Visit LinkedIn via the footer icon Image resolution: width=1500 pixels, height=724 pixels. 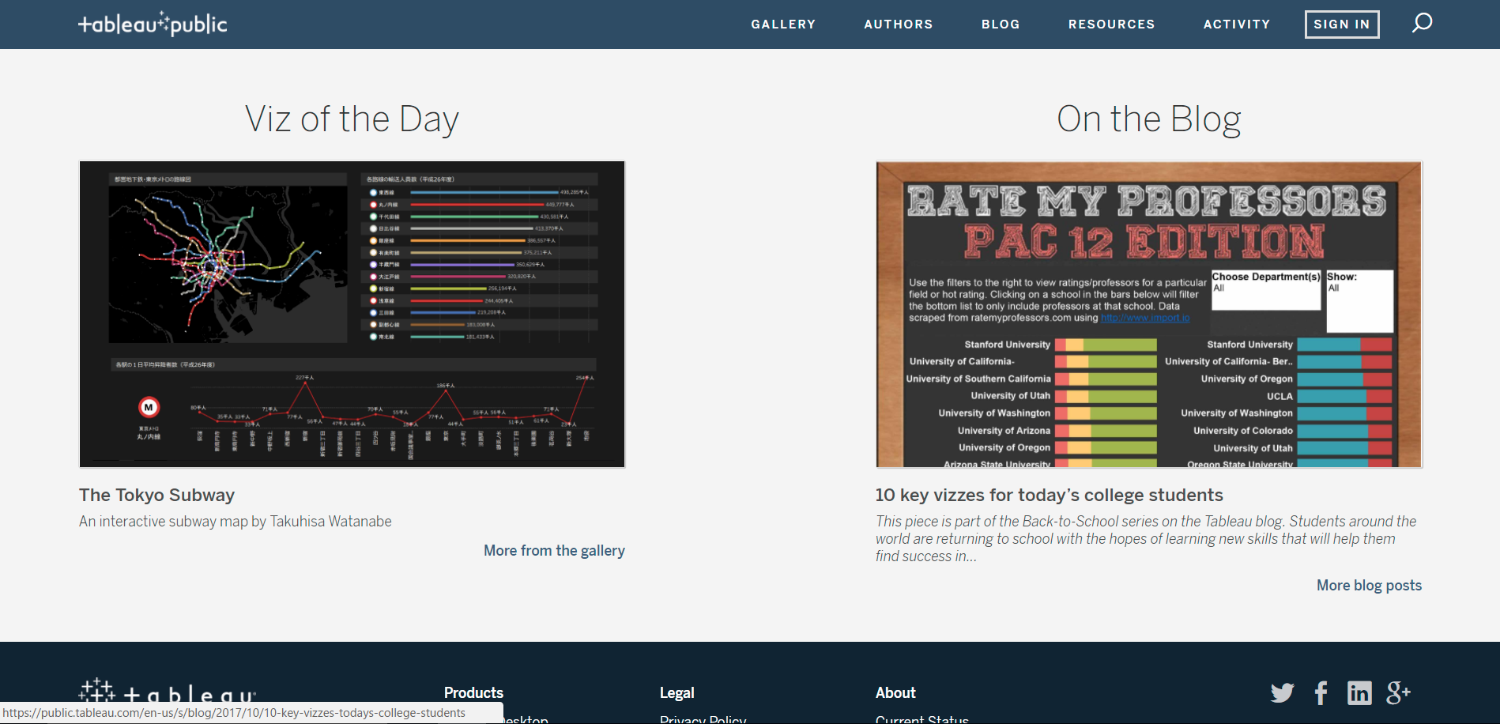pyautogui.click(x=1359, y=693)
